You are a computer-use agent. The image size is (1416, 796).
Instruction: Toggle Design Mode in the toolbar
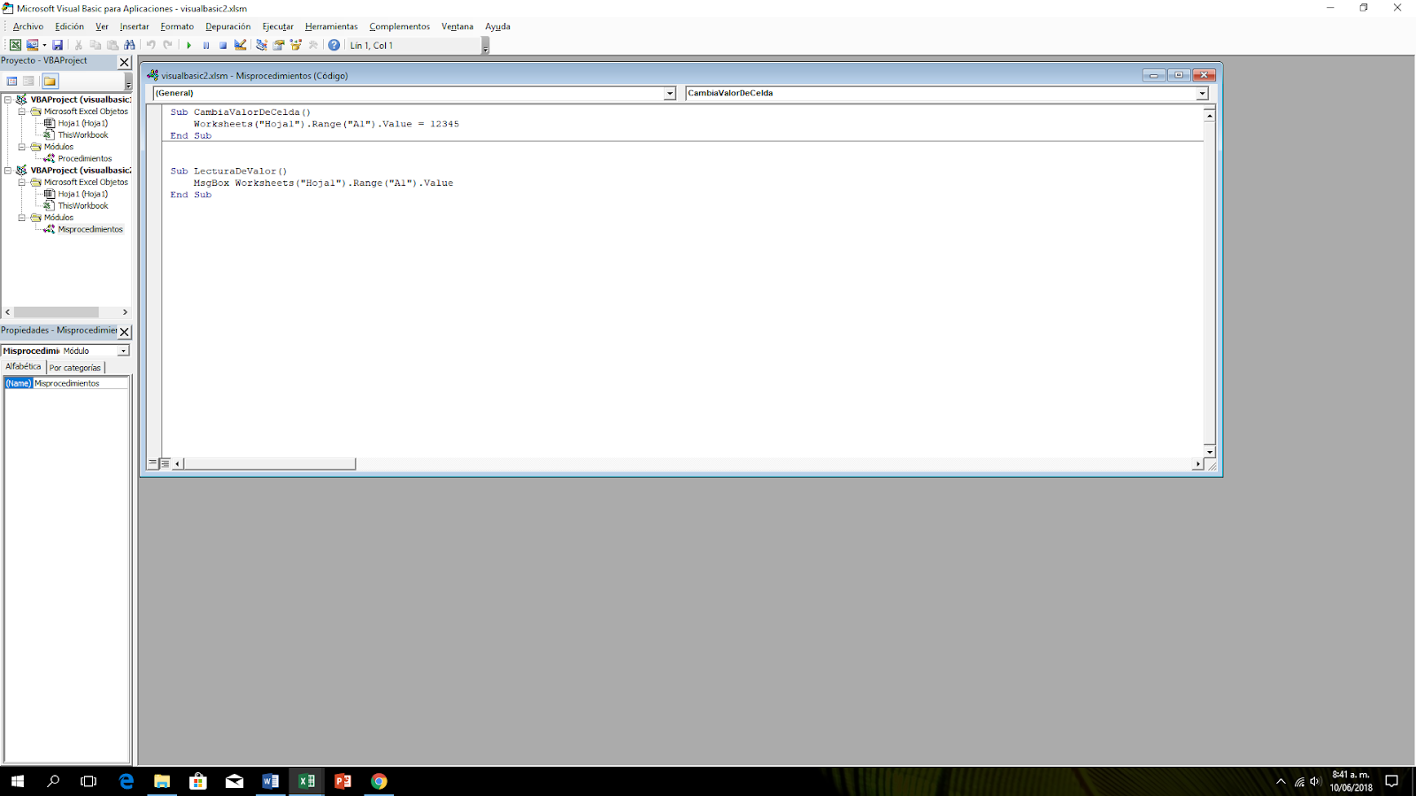(240, 45)
